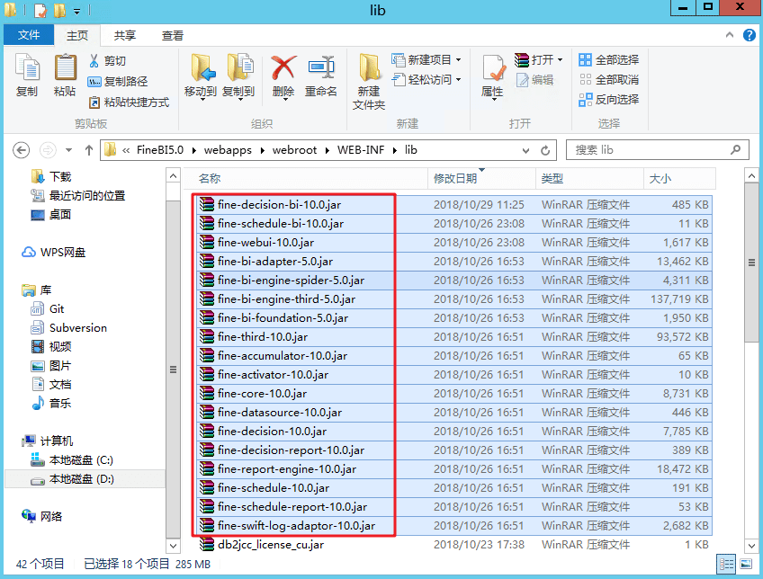The height and width of the screenshot is (579, 763).
Task: Sort by Name (名称) column header
Action: click(x=306, y=178)
